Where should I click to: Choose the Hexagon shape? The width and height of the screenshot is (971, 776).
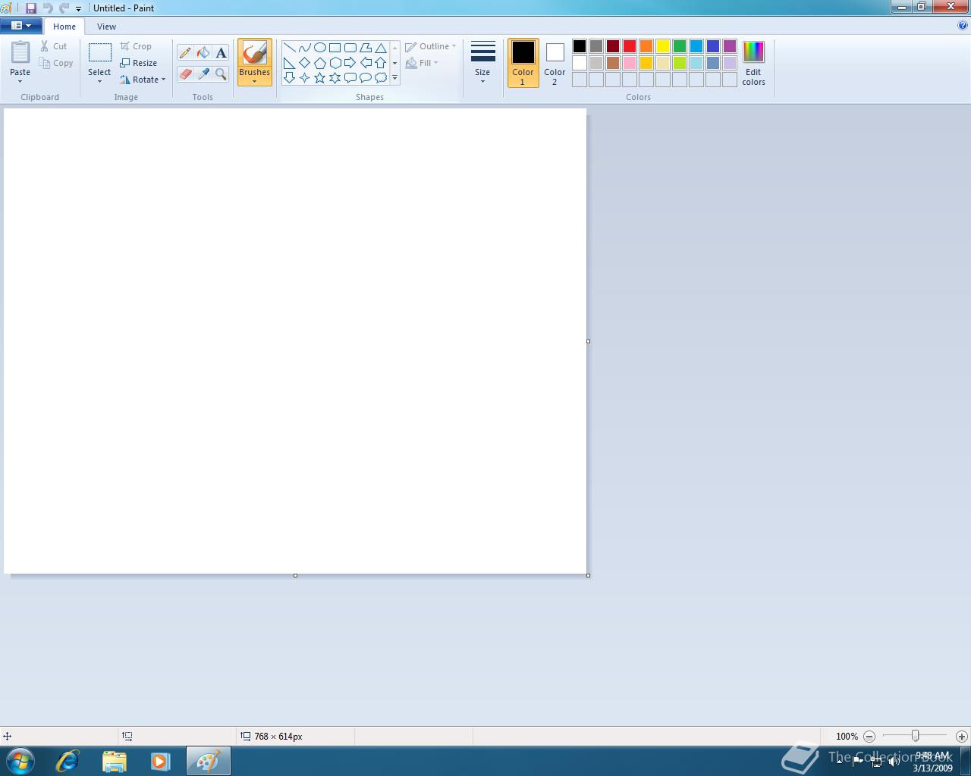tap(335, 63)
